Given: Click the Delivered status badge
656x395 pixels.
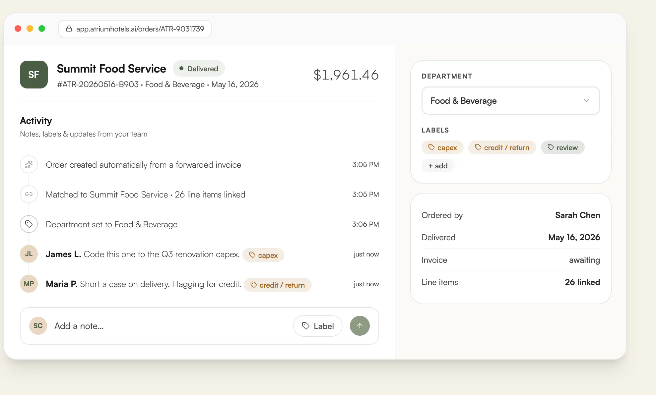Looking at the screenshot, I should click(x=199, y=69).
